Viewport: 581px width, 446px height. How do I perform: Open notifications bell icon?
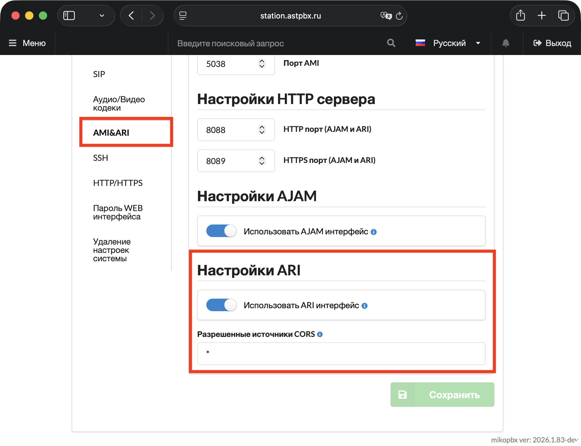click(505, 43)
